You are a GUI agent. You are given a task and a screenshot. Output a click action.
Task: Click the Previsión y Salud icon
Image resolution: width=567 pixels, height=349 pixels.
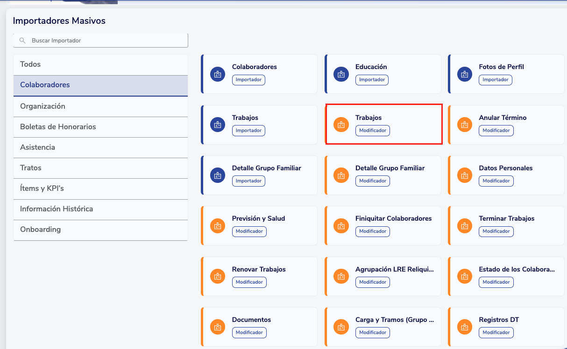tap(218, 225)
